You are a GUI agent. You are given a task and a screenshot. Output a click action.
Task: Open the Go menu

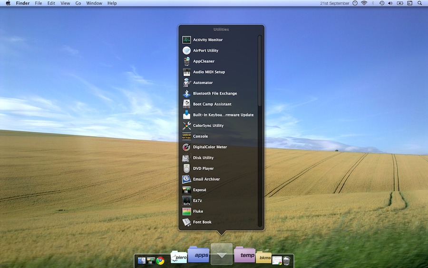78,3
